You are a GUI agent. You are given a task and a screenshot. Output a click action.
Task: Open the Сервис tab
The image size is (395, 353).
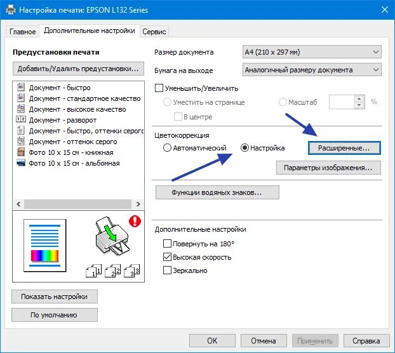pyautogui.click(x=154, y=32)
